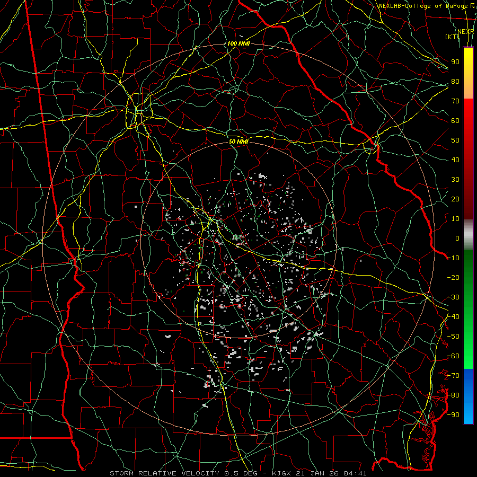Click the "20" value on the velocity scale
Image resolution: width=477 pixels, height=477 pixels.
[455, 199]
